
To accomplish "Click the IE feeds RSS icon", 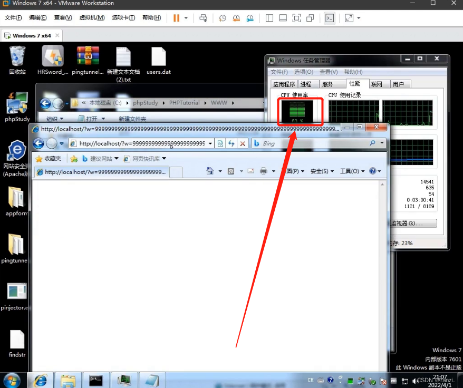I will point(231,171).
